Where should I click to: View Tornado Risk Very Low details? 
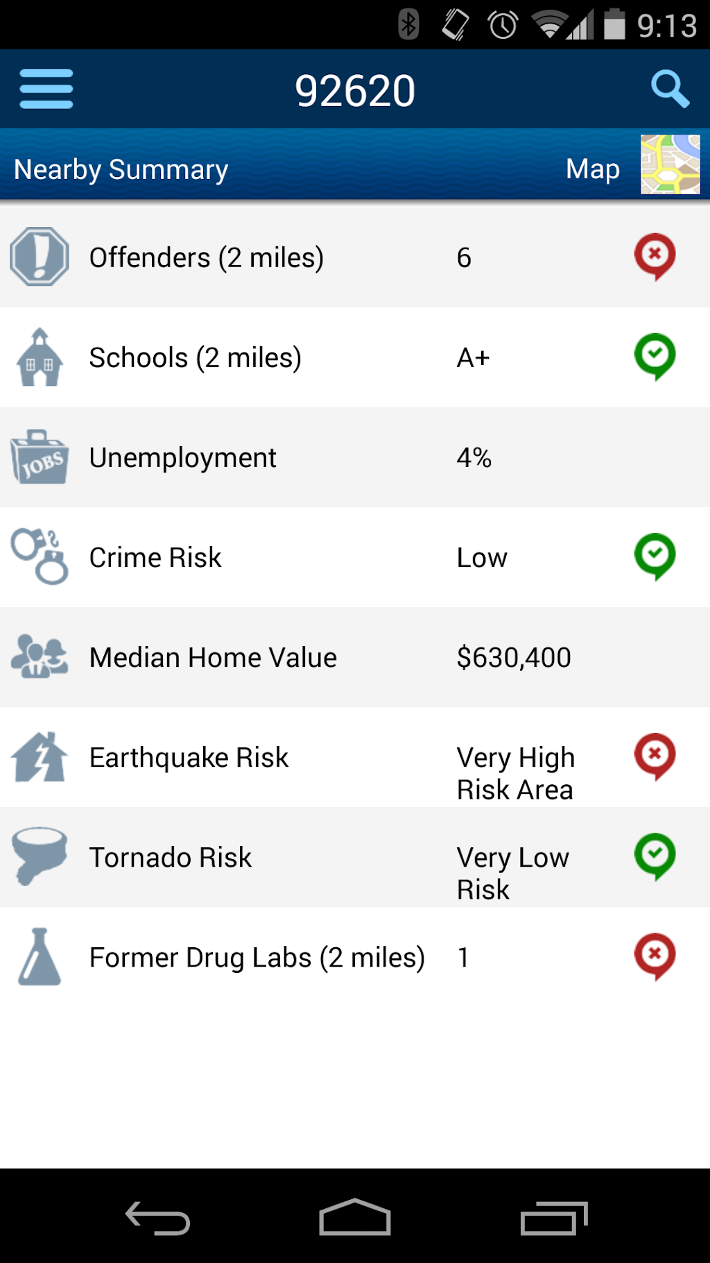click(512, 872)
